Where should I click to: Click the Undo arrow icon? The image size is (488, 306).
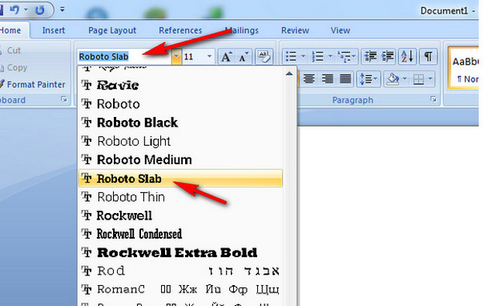[x=14, y=10]
